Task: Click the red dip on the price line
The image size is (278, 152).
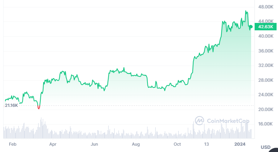Action: pyautogui.click(x=39, y=107)
